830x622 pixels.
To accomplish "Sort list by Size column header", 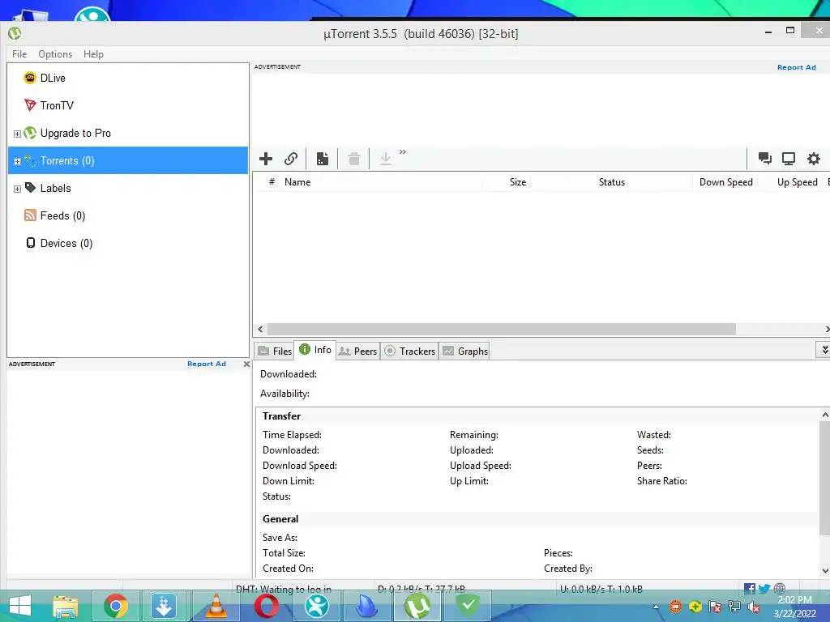I will click(518, 182).
